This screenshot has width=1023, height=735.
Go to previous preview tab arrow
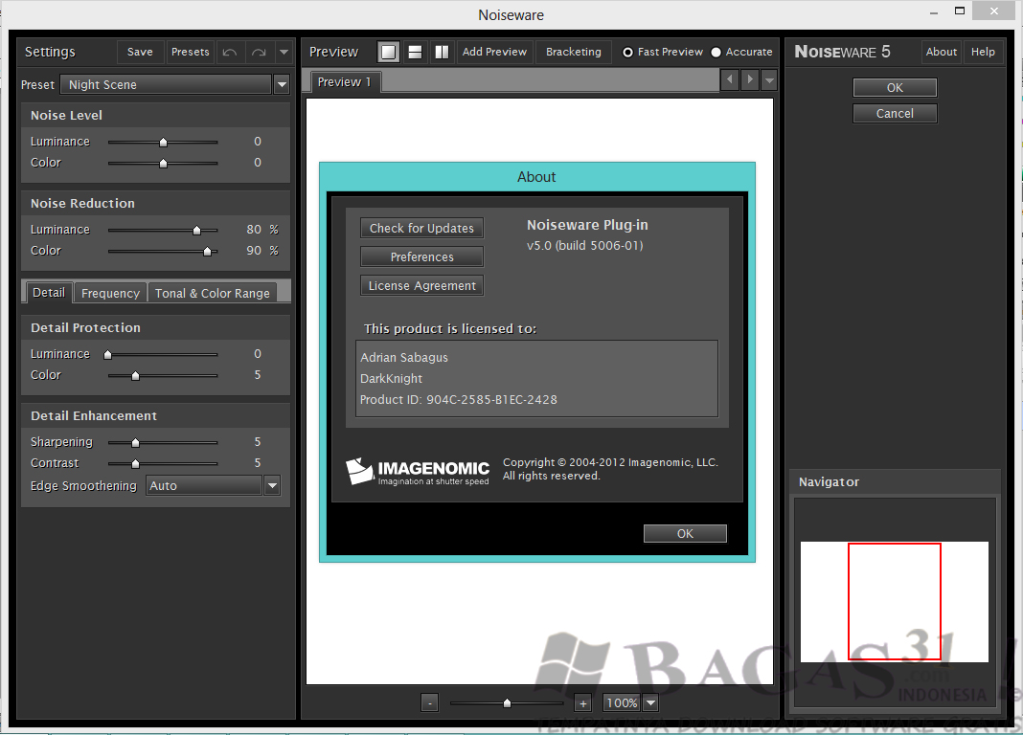pos(729,80)
